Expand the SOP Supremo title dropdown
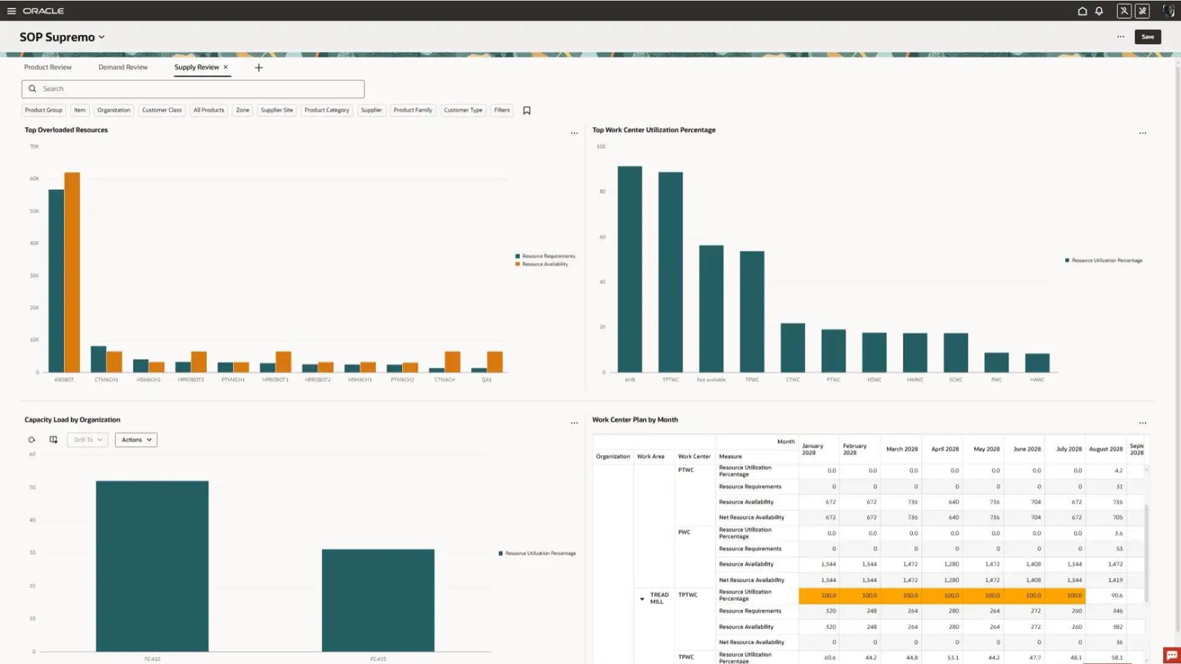This screenshot has width=1181, height=664. 101,38
